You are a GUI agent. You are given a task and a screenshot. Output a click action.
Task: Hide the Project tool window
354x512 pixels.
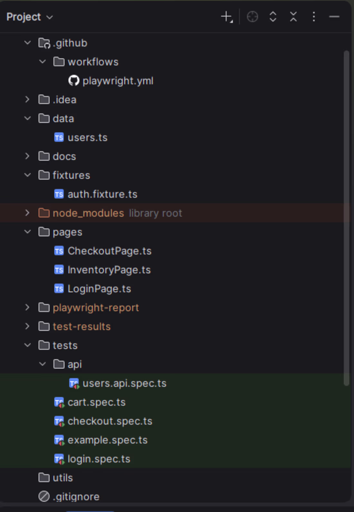click(x=334, y=17)
